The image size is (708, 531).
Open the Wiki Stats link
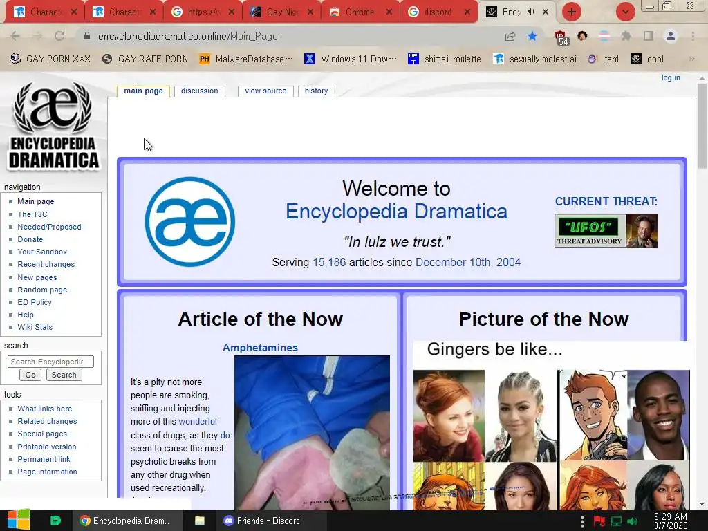point(35,327)
